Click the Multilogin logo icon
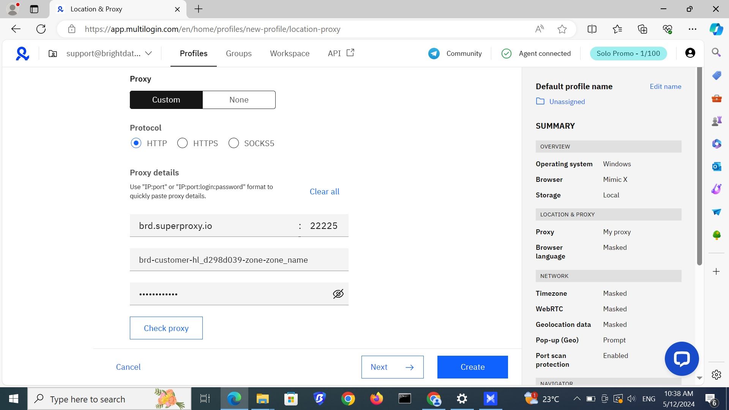Viewport: 729px width, 410px height. (22, 54)
